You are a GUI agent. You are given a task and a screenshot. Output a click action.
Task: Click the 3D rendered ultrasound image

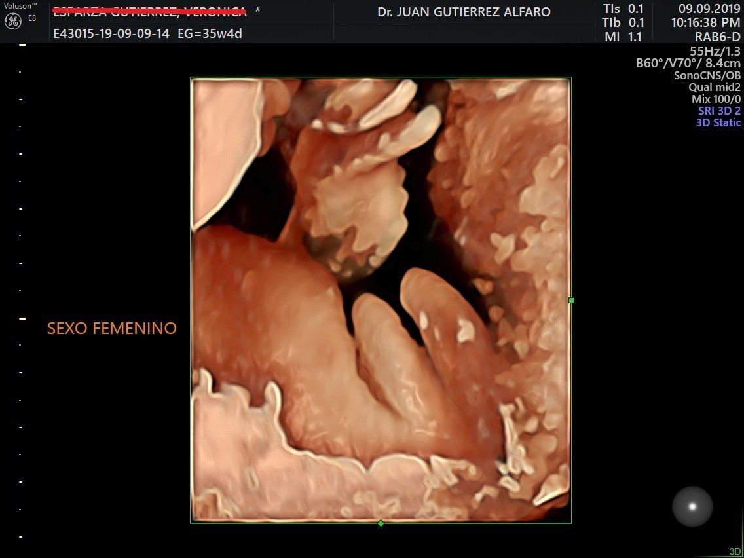381,301
